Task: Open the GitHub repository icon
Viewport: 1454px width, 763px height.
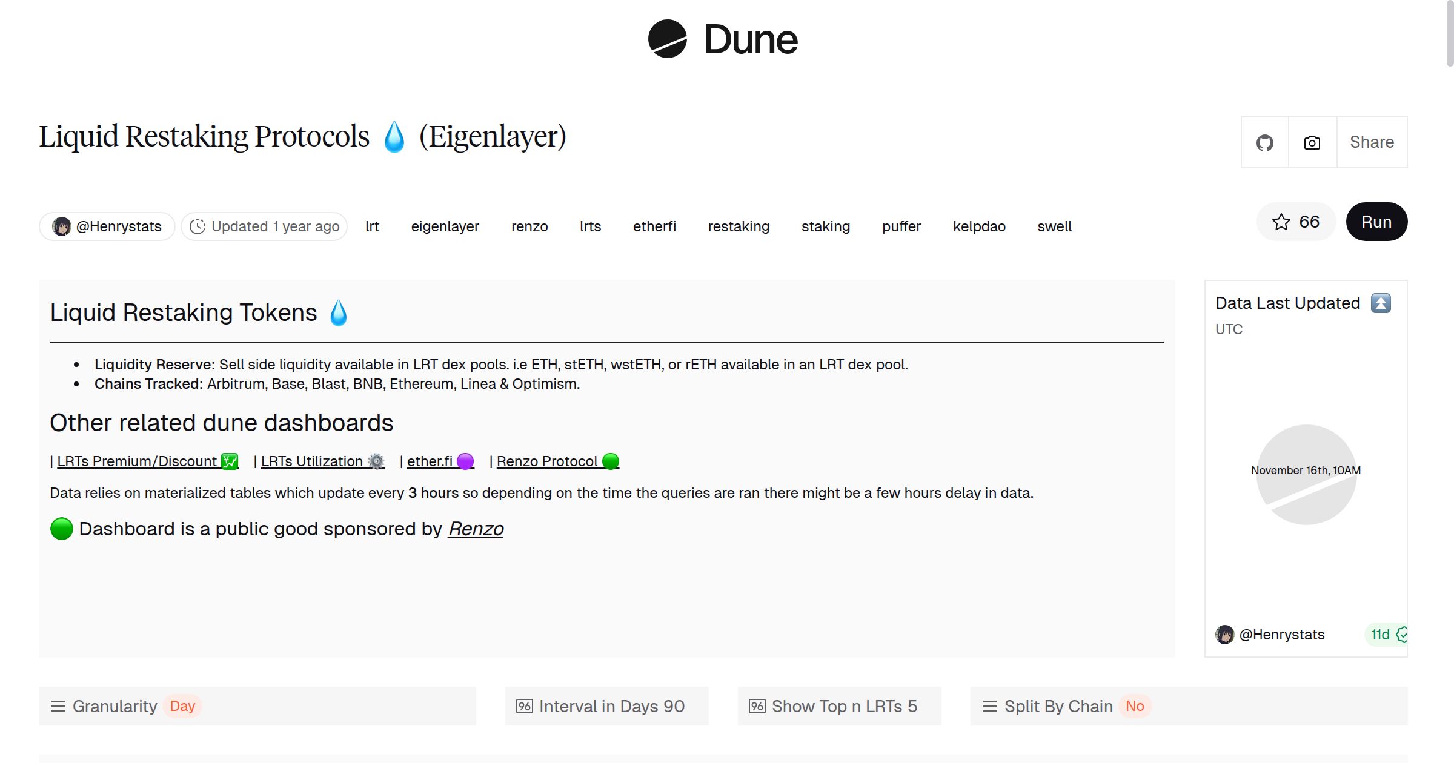Action: click(1264, 143)
